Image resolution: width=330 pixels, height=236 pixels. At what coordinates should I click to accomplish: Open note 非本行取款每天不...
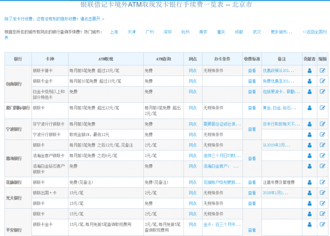281,124
